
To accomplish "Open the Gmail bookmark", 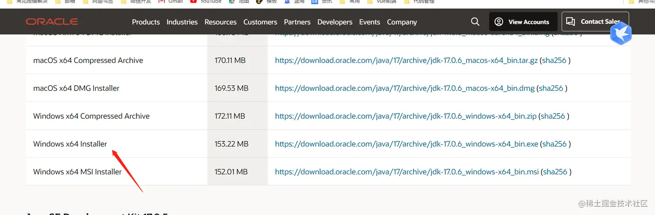I will coord(171,2).
